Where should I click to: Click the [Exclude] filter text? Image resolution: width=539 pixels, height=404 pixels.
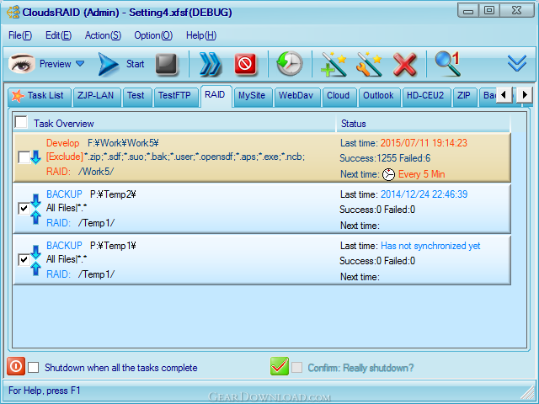[x=65, y=157]
